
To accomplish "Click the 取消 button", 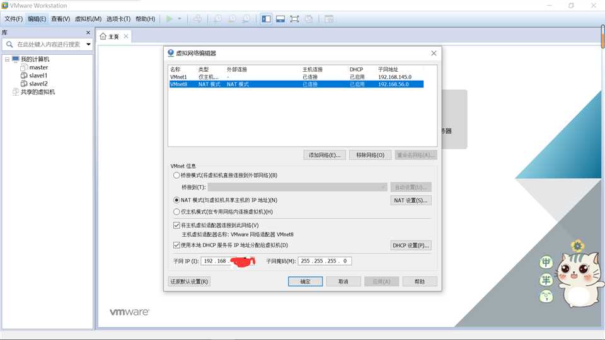I will 343,281.
